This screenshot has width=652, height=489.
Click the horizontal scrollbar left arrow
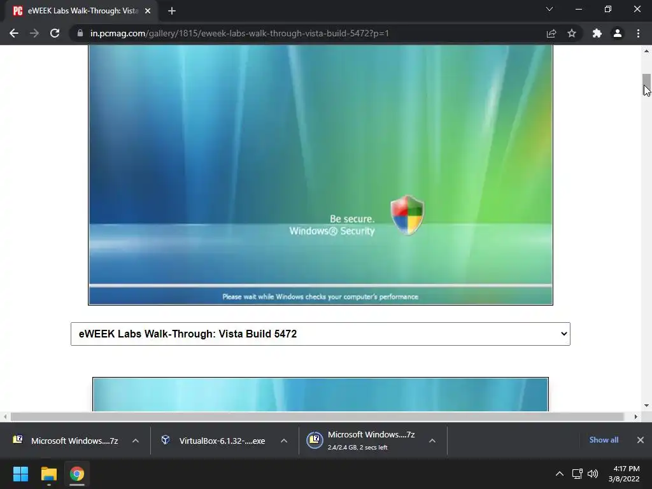pyautogui.click(x=5, y=416)
